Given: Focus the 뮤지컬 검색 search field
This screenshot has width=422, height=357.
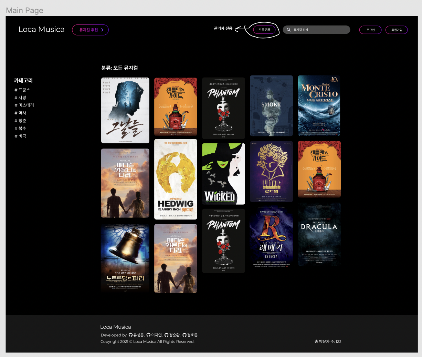Looking at the screenshot, I should point(316,30).
